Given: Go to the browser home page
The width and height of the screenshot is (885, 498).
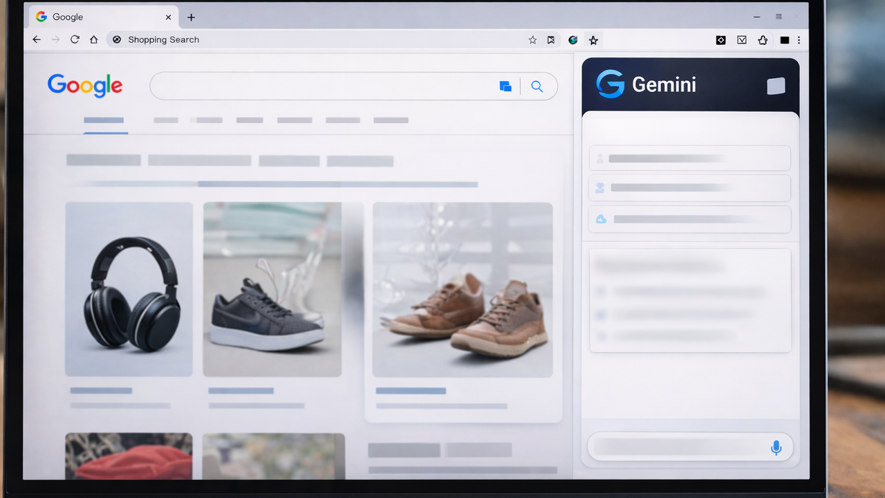Looking at the screenshot, I should pyautogui.click(x=94, y=40).
